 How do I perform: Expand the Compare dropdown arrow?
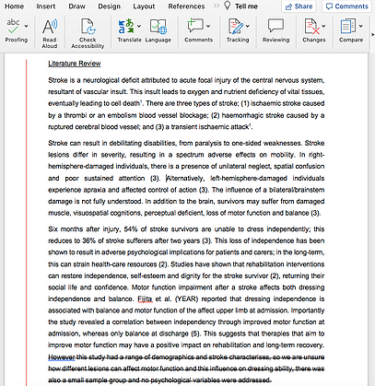coord(360,26)
